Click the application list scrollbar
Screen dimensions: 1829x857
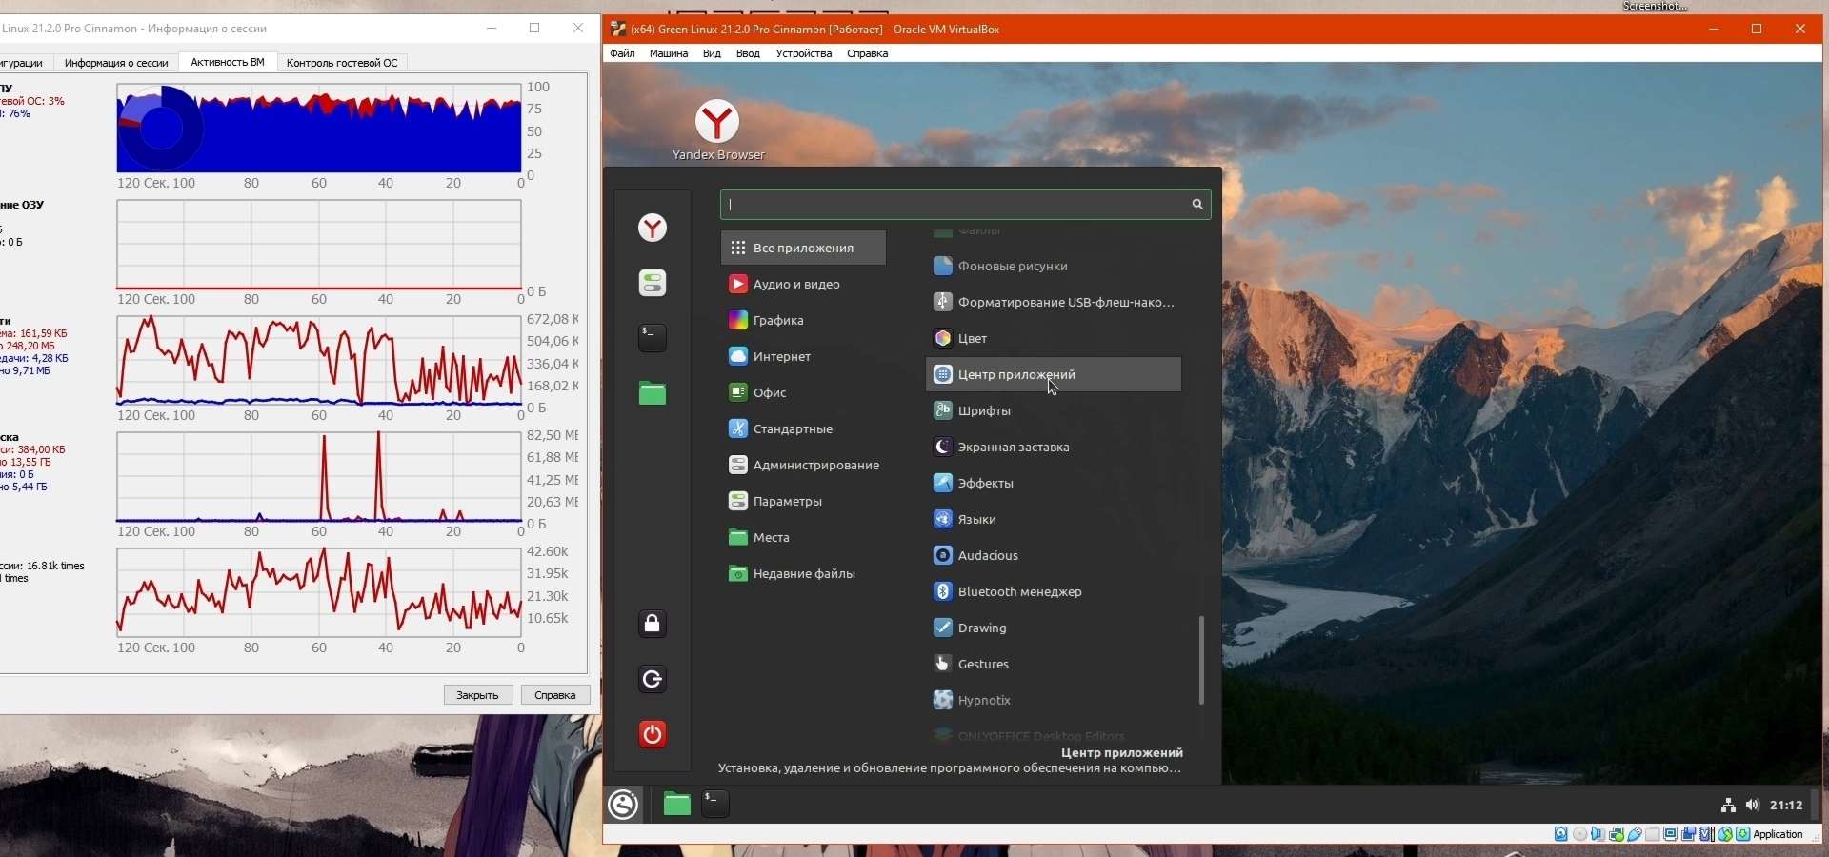point(1201,660)
